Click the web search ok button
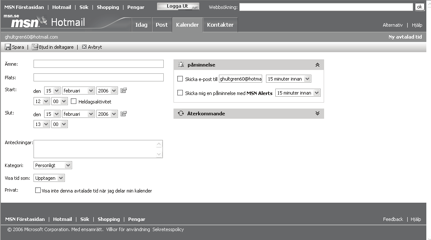Viewport: 431px width, 240px height. tap(420, 7)
